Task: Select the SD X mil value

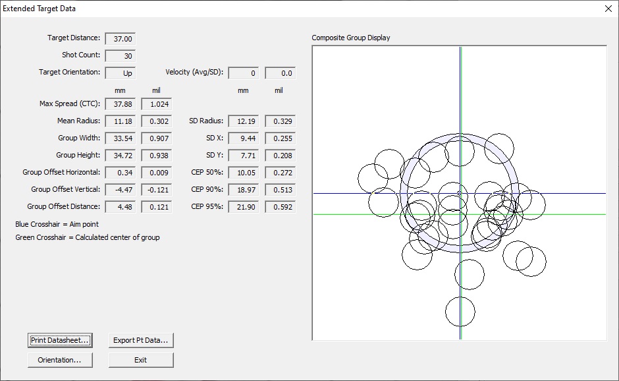Action: [x=281, y=138]
